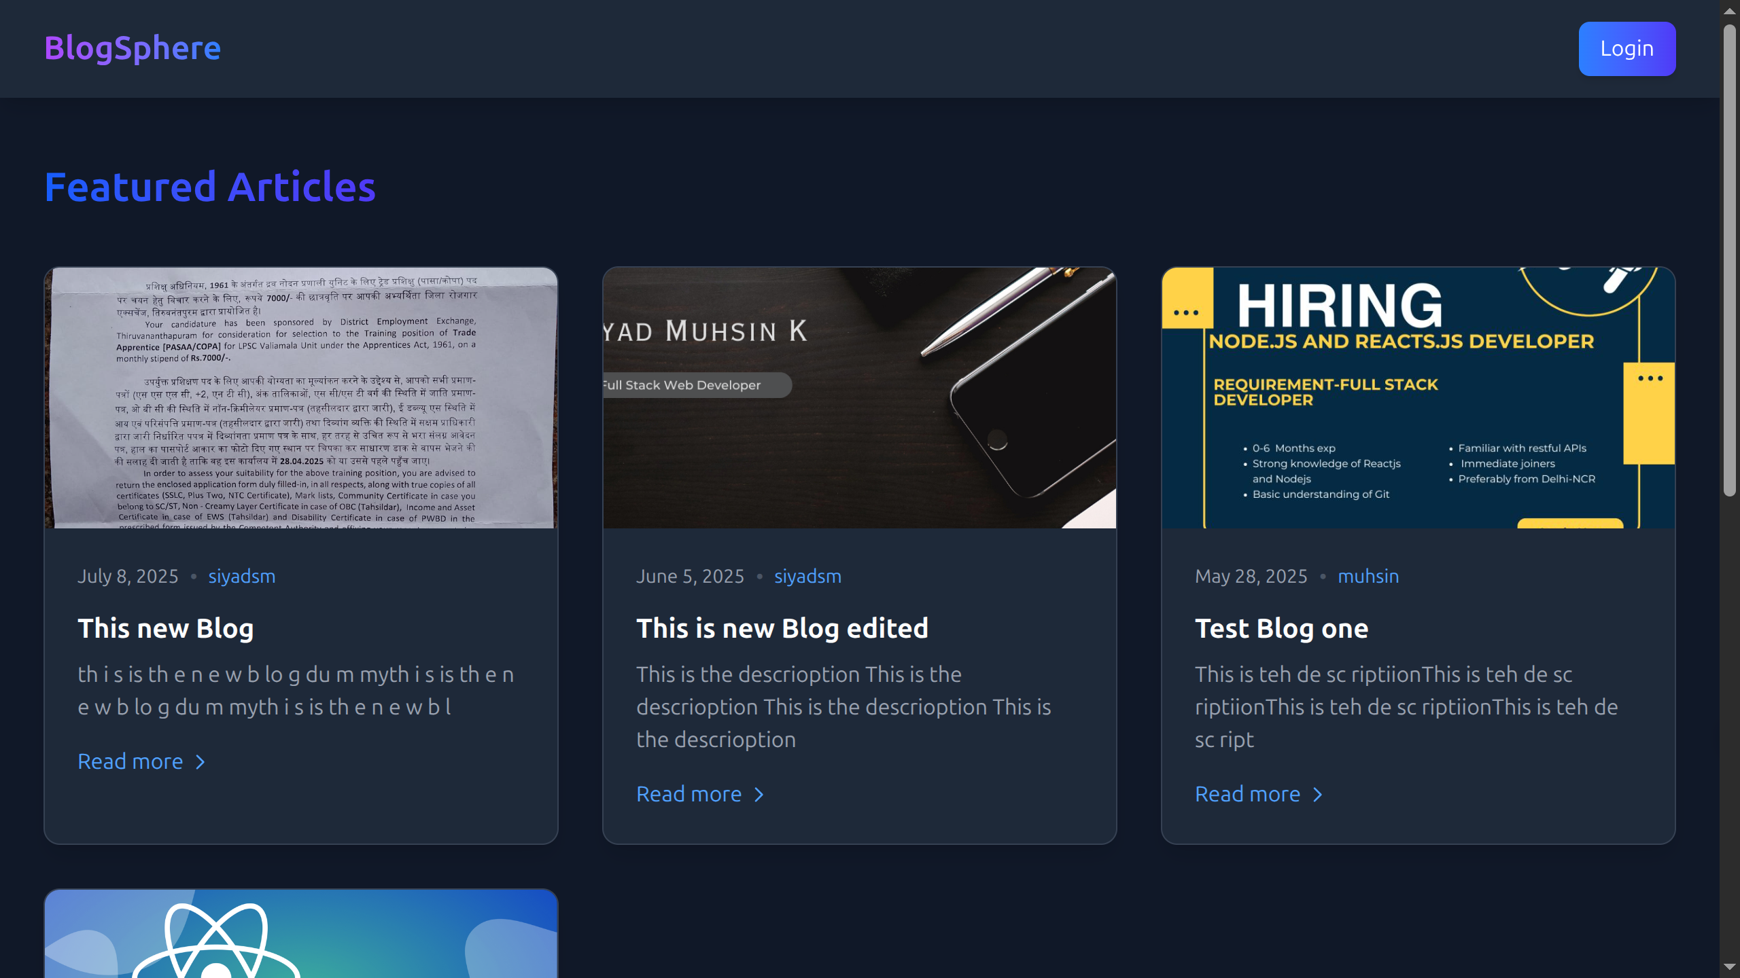
Task: Click chevron arrow beside 'This new Blog' Read more
Action: [x=201, y=762]
